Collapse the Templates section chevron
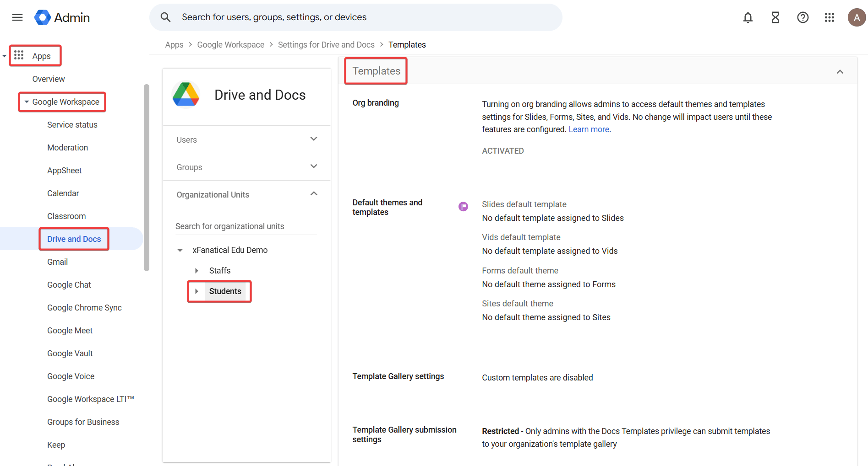Viewport: 868px width, 466px height. coord(840,72)
